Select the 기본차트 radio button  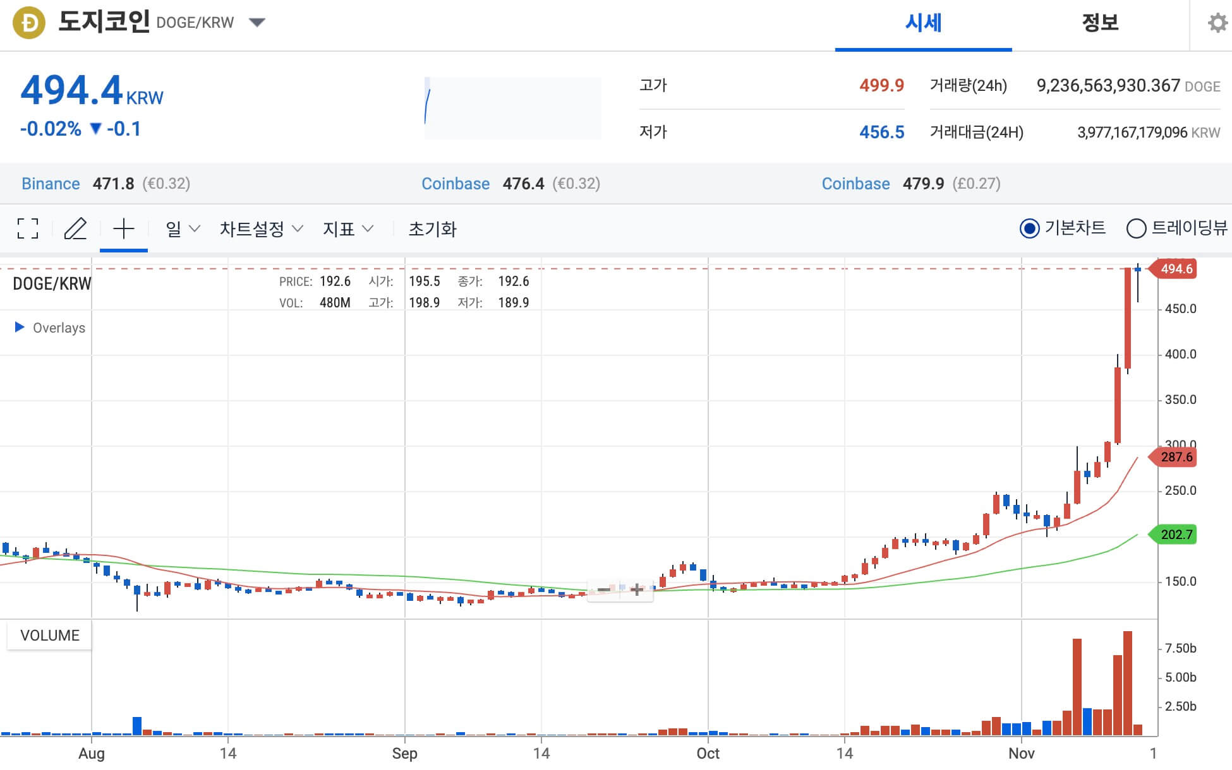click(1029, 228)
